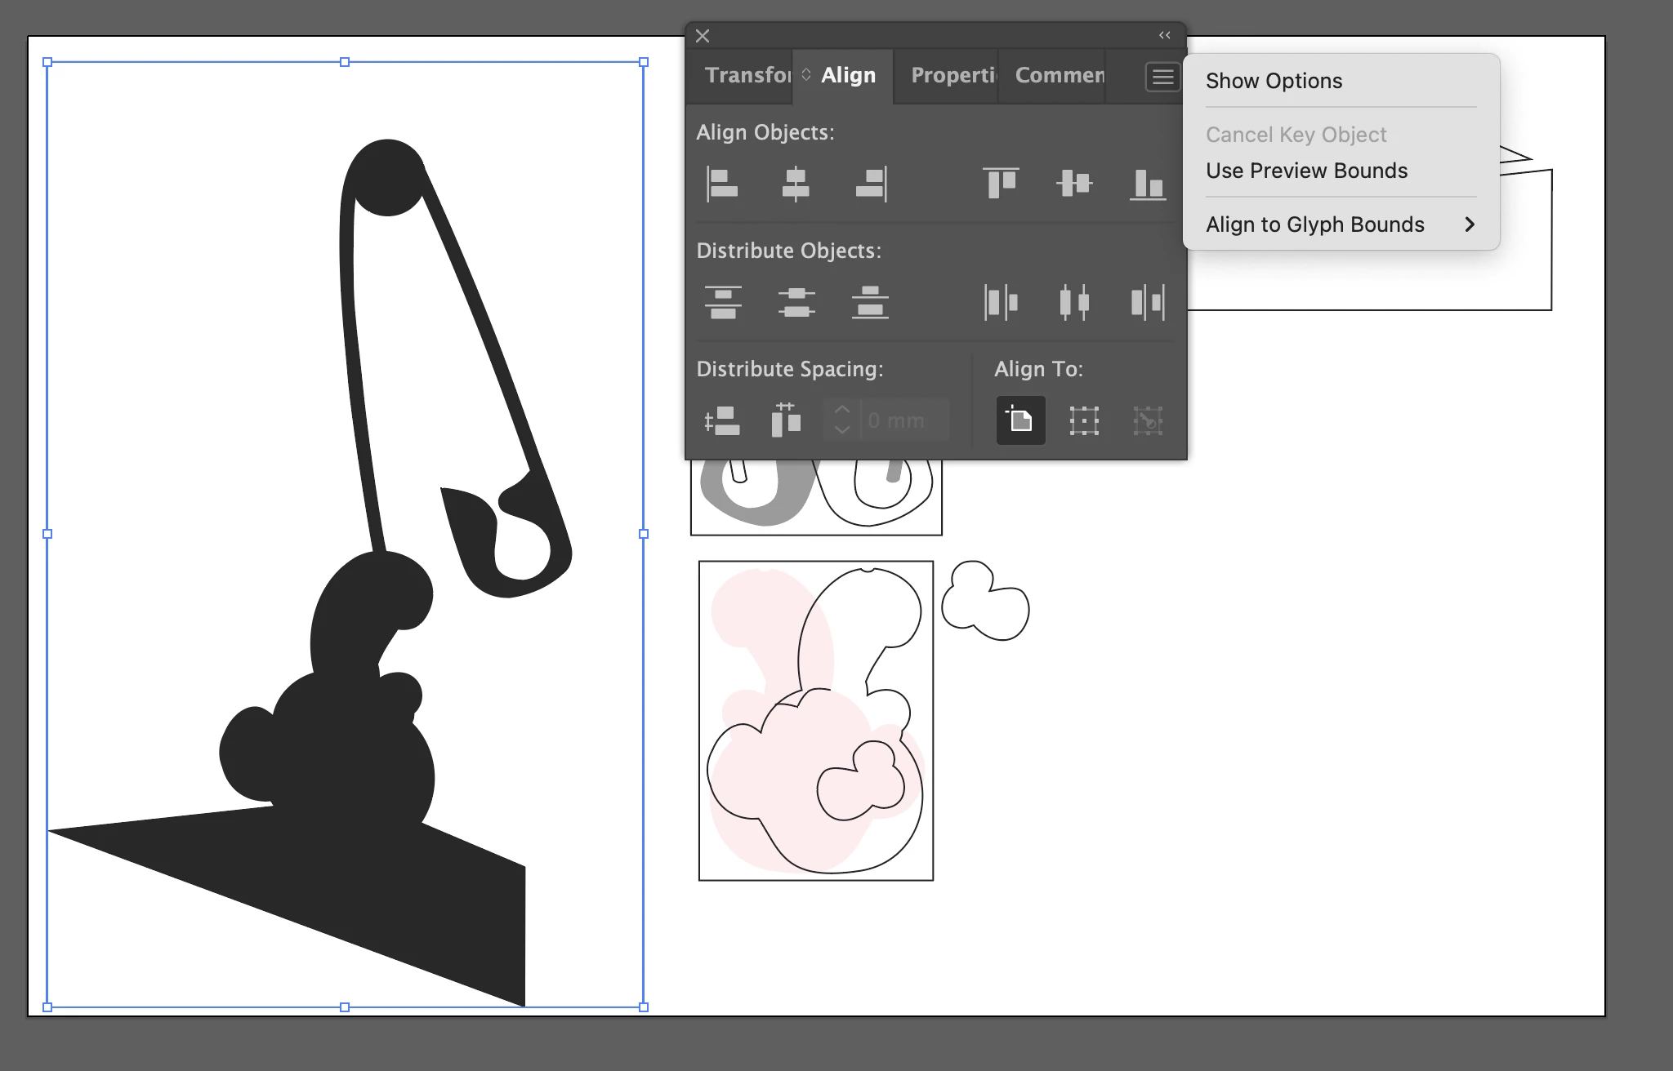Enable Align to Selection option
Image resolution: width=1673 pixels, height=1071 pixels.
click(x=1084, y=420)
